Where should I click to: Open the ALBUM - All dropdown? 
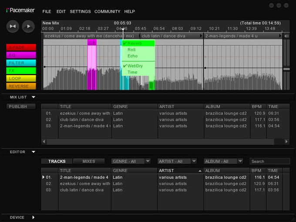tap(223, 161)
